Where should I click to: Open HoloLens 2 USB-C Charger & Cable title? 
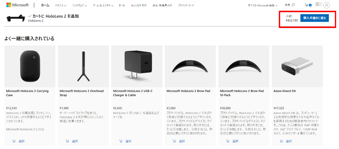[x=133, y=93]
